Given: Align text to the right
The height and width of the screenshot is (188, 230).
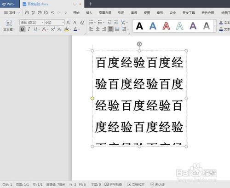Looking at the screenshot, I should click(104, 29).
